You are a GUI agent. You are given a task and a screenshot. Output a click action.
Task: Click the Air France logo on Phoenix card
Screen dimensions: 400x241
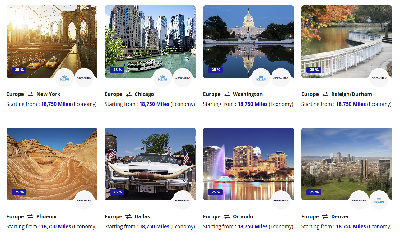84,200
